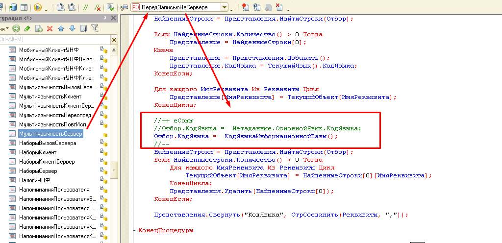Click the pencil Edit object icon
Image resolution: width=502 pixels, height=243 pixels.
27,28
